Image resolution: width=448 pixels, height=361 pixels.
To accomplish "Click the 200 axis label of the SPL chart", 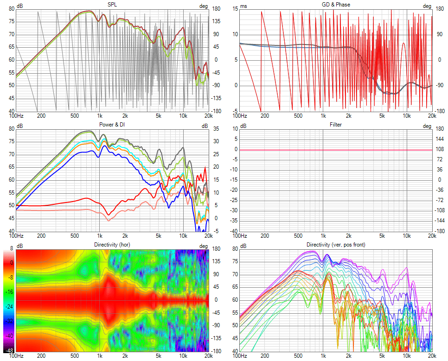I will coord(41,116).
